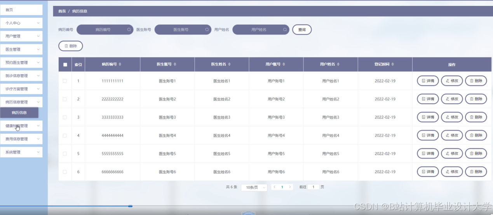Select 病历信息 submenu item
493x215 pixels.
(19, 113)
